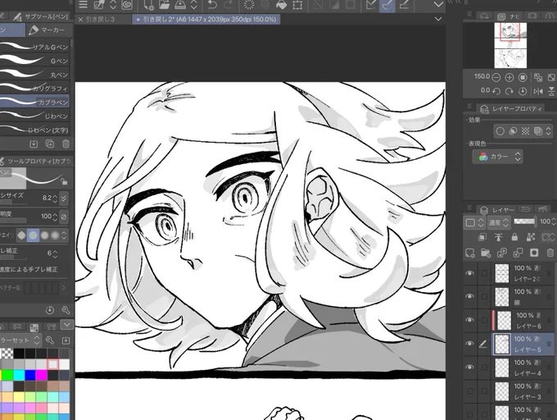Open a file with the folder icon

164,4
